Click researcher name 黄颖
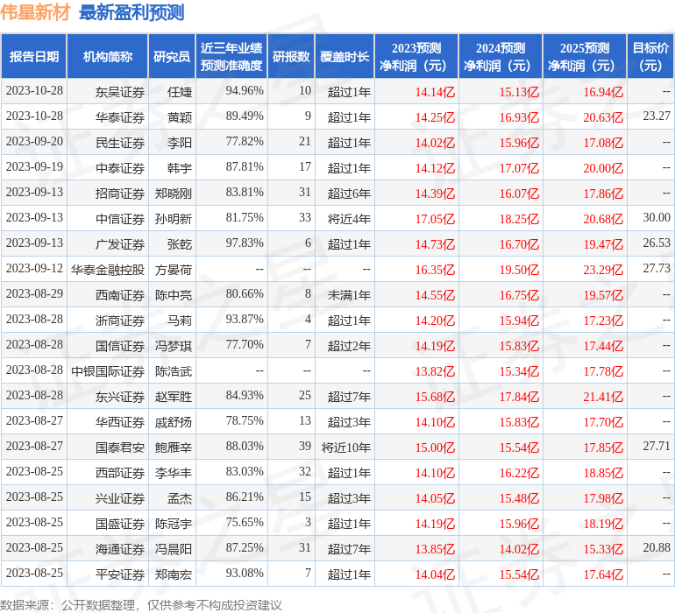 click(x=180, y=117)
